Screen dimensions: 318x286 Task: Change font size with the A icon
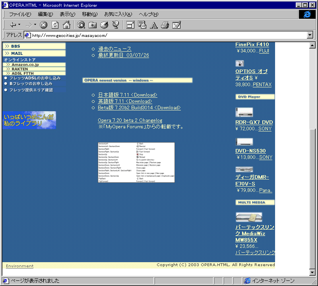154,25
